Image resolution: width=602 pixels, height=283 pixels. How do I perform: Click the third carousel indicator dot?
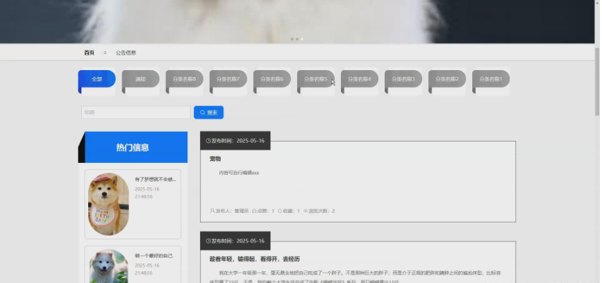click(x=302, y=39)
